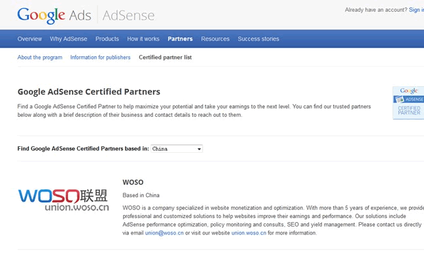Viewport: 424px width, 256px height.
Task: Open the Overview nav item
Action: (x=29, y=39)
